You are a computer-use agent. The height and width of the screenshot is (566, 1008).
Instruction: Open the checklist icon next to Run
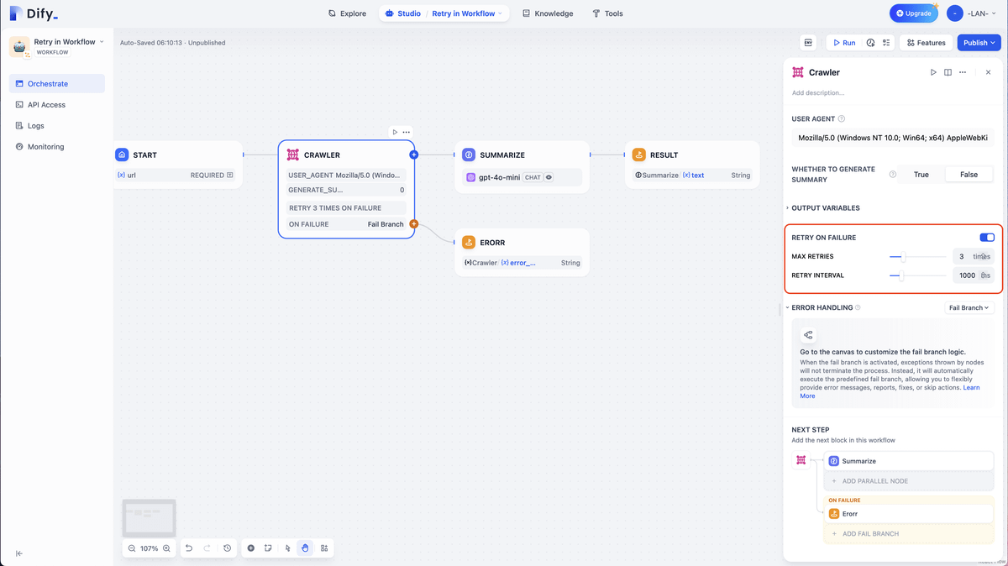886,43
